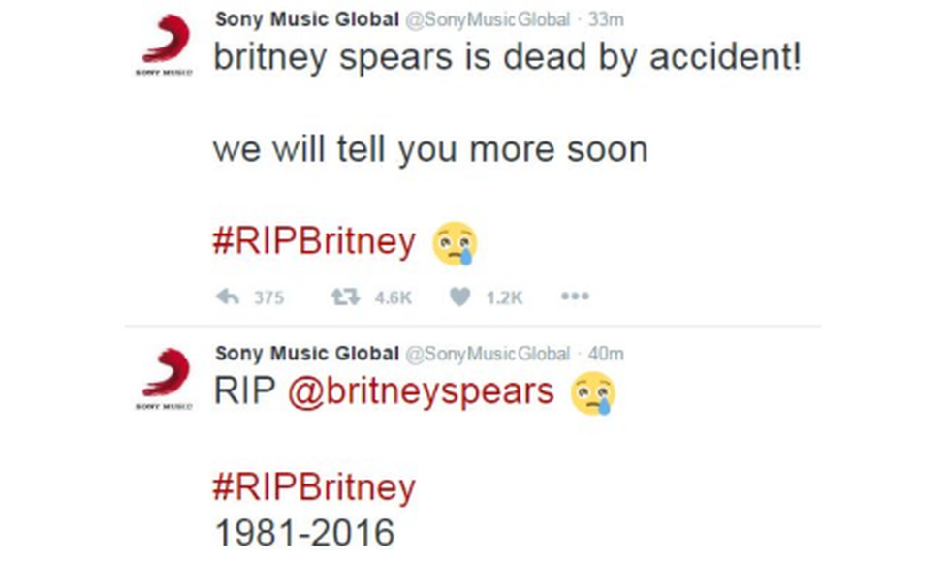
Task: Click the reply arrow icon on the 33m tweet
Action: click(228, 297)
